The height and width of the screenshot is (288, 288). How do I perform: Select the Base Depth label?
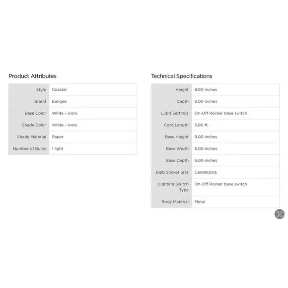[177, 160]
